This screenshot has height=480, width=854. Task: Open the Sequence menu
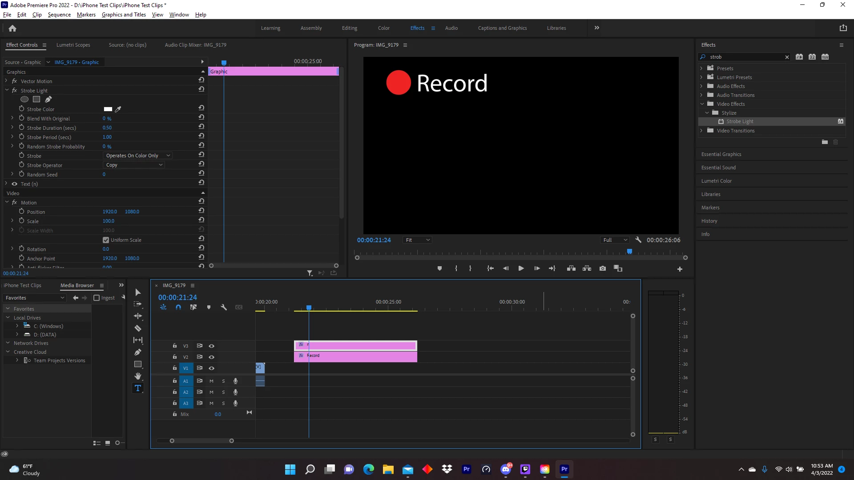[59, 15]
